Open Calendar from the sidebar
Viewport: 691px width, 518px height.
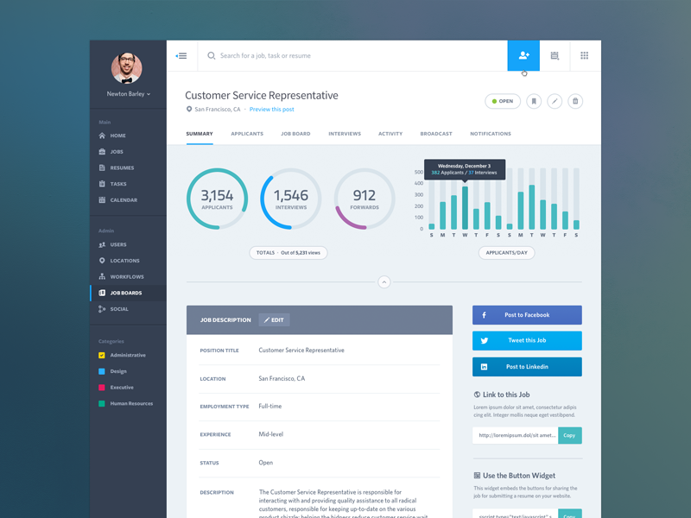(123, 200)
